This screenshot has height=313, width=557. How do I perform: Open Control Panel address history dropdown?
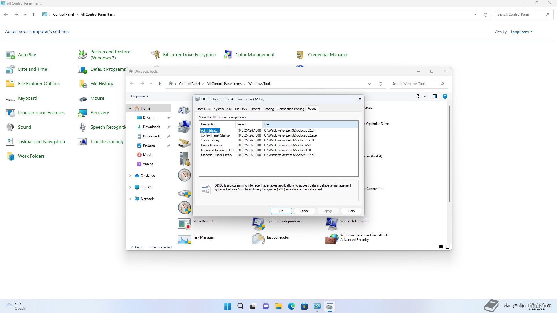point(475,15)
